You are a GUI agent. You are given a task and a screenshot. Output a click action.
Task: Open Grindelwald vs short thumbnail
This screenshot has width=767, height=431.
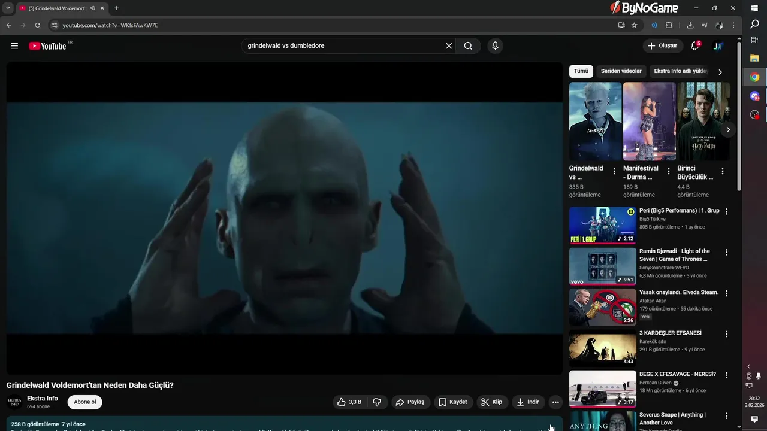coord(596,122)
